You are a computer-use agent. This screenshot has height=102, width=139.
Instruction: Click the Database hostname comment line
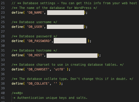(34, 50)
